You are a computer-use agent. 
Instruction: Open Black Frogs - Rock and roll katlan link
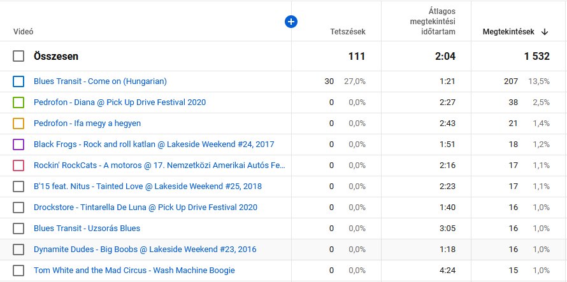coord(154,145)
